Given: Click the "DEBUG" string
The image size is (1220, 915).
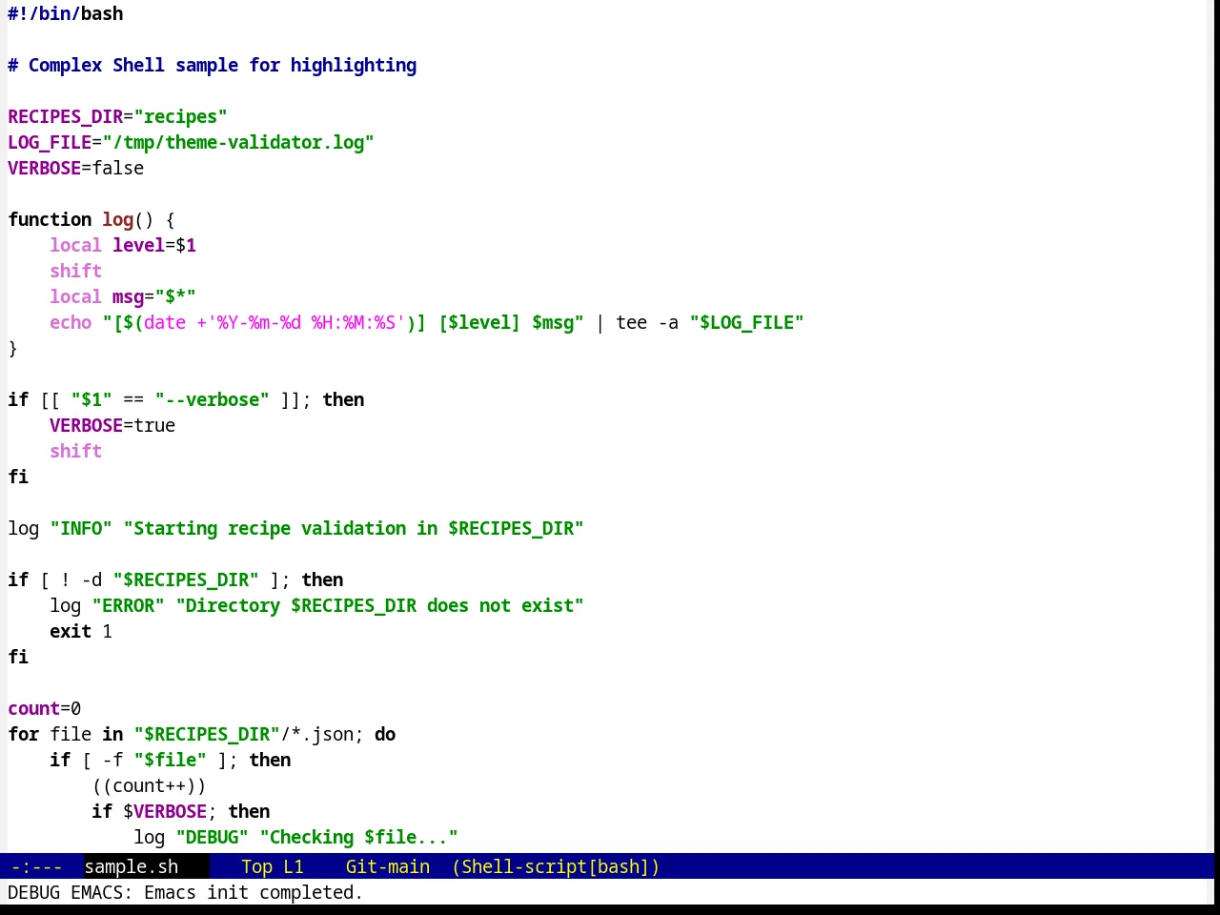Looking at the screenshot, I should (x=213, y=837).
